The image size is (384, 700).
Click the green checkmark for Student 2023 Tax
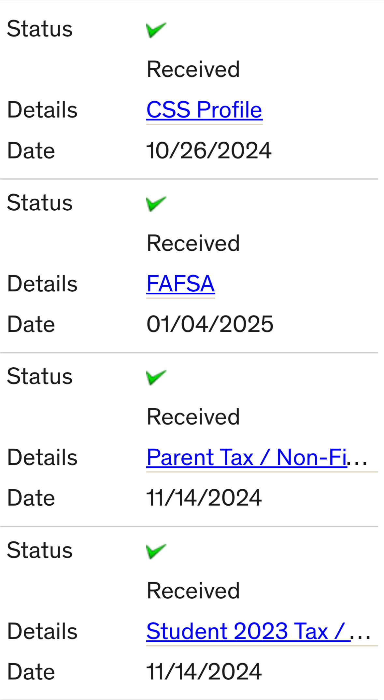tap(156, 551)
